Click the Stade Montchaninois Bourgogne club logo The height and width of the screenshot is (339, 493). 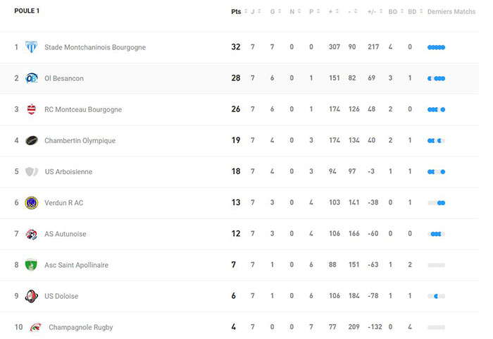(x=32, y=47)
